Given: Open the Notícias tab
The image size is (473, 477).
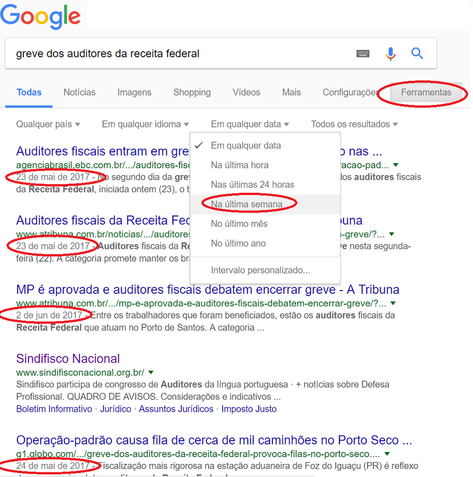Looking at the screenshot, I should tap(80, 92).
